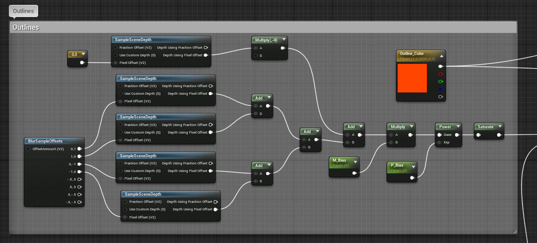Click the 1,0 output pin on BlurSampleOffsets
The height and width of the screenshot is (243, 537).
pyautogui.click(x=79, y=156)
